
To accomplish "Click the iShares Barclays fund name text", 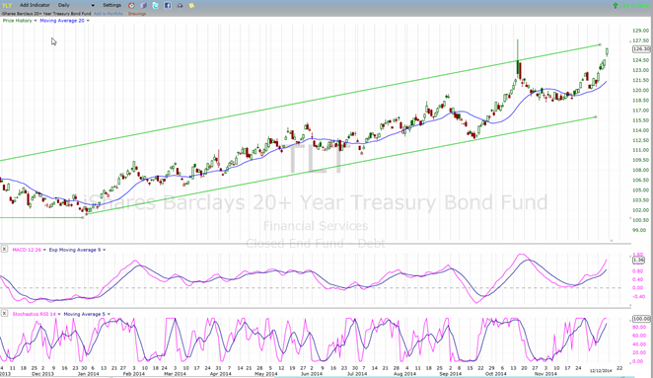I will pos(46,14).
